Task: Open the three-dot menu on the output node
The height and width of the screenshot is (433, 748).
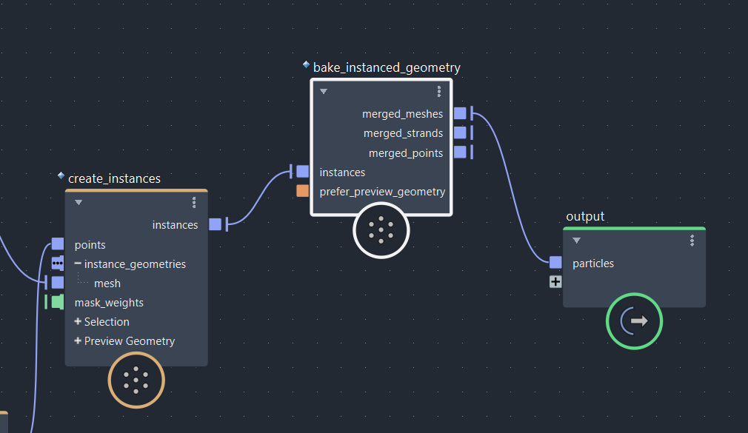Action: [x=692, y=240]
